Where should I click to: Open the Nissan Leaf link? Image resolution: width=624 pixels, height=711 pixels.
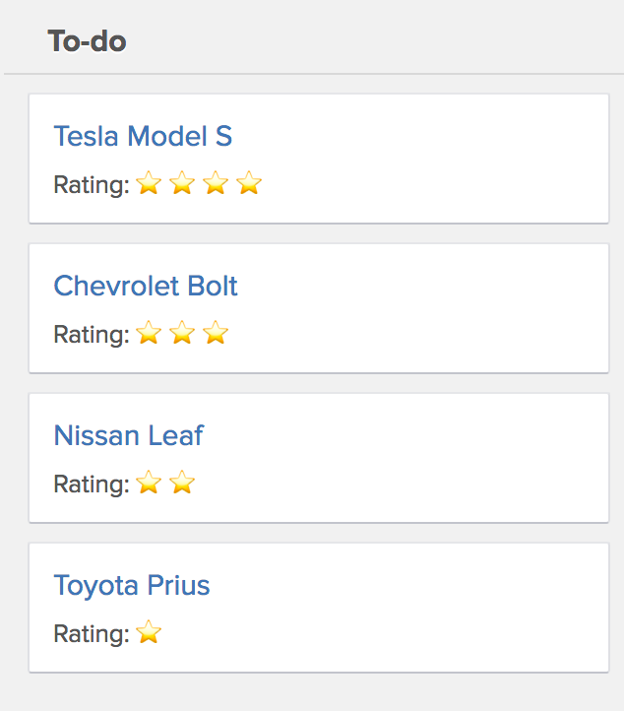point(129,435)
